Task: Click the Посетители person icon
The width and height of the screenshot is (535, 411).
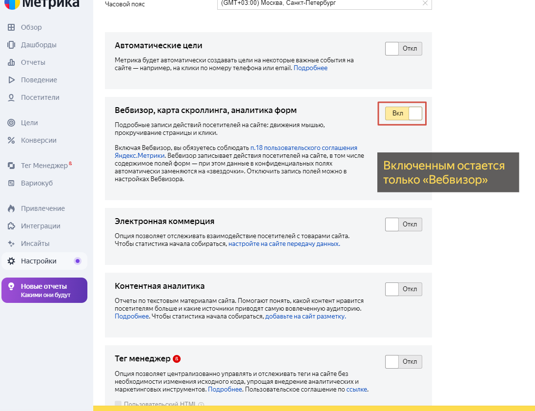Action: point(11,97)
